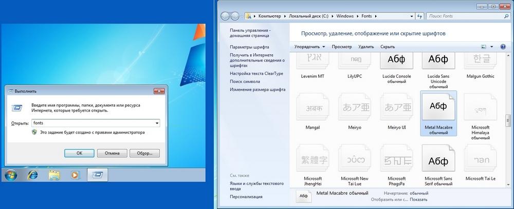Screen dimensions: 514x209
Task: Select the Metal Macabre font icon
Action: click(x=438, y=107)
